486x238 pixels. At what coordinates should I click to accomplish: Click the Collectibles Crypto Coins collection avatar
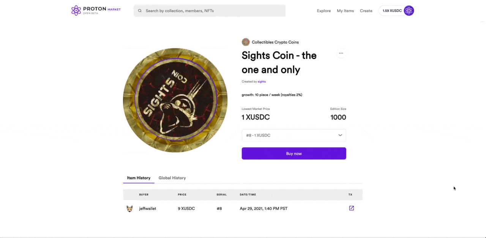(246, 42)
